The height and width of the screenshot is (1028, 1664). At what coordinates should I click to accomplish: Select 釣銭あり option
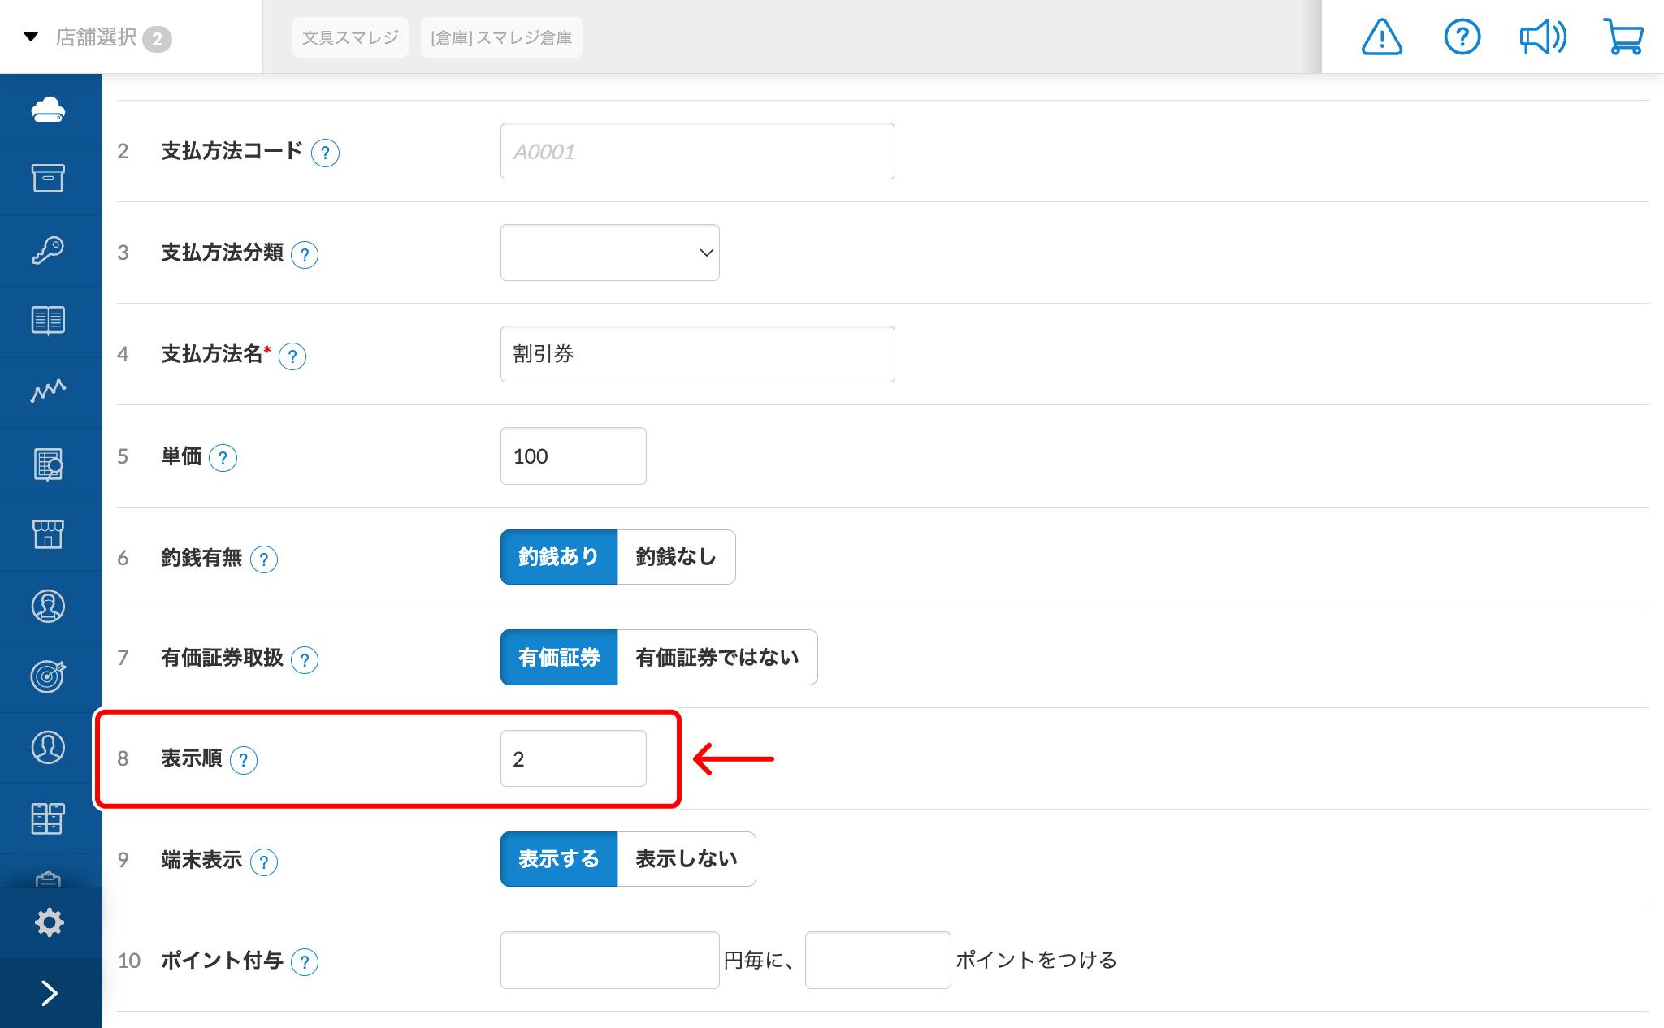point(559,557)
